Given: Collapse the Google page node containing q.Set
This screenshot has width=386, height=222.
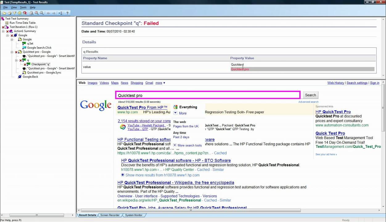Looking at the screenshot, I should pos(12,39).
